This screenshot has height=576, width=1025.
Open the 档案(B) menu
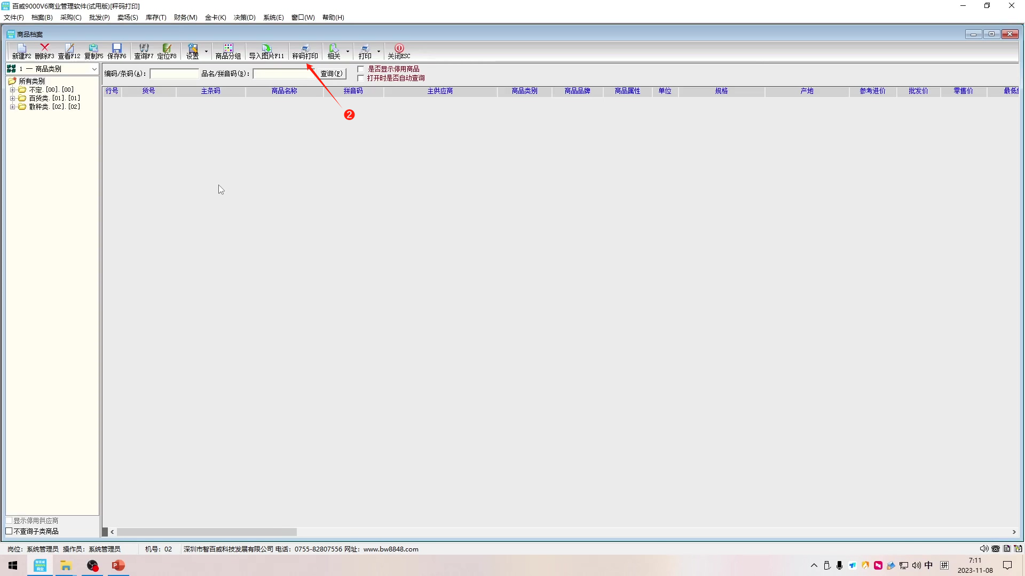[x=42, y=17]
